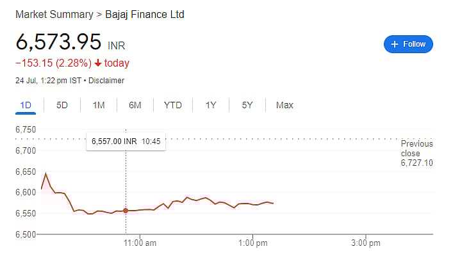The height and width of the screenshot is (258, 462).
Task: Click the 1:00 pm axis label
Action: pyautogui.click(x=252, y=243)
